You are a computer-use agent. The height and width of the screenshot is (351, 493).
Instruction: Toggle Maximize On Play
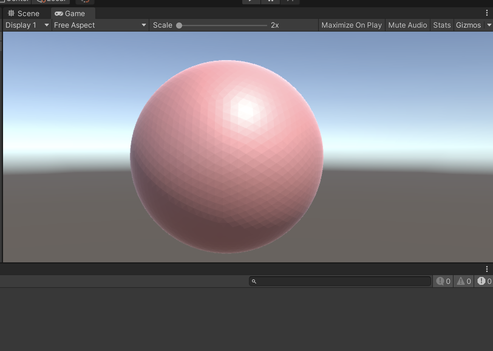352,25
